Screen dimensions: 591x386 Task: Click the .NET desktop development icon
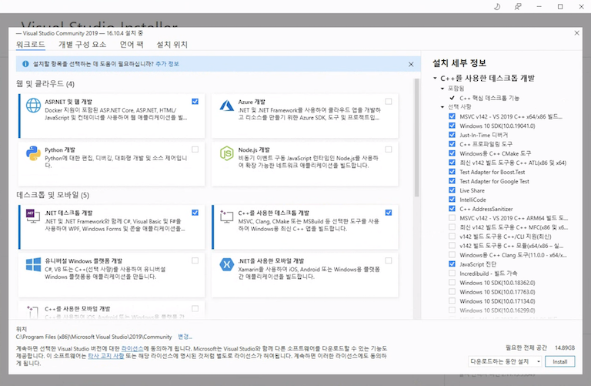coord(33,216)
